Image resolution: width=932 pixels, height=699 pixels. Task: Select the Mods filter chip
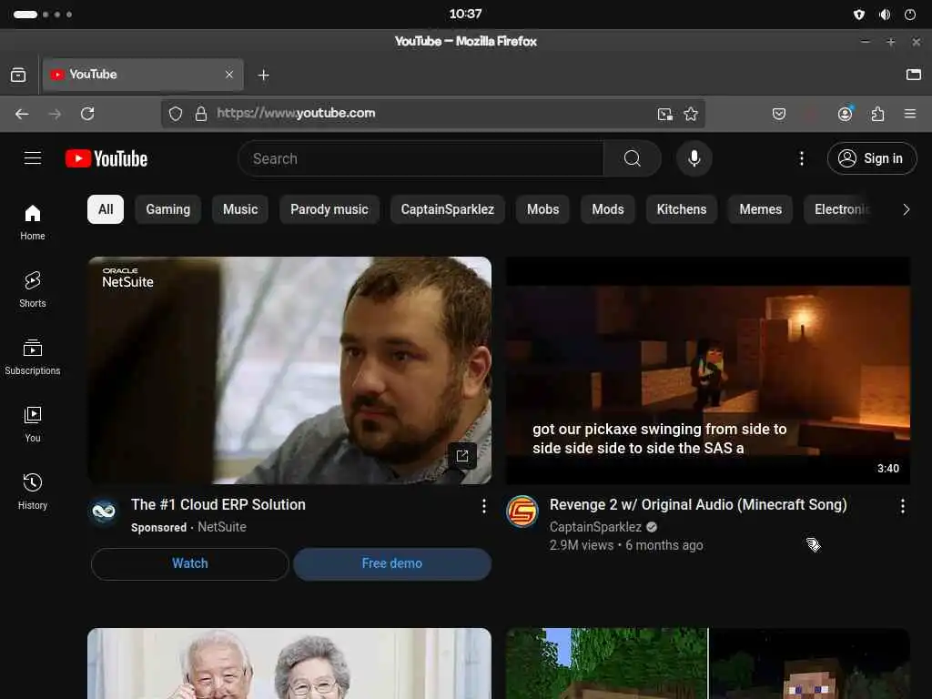(607, 209)
